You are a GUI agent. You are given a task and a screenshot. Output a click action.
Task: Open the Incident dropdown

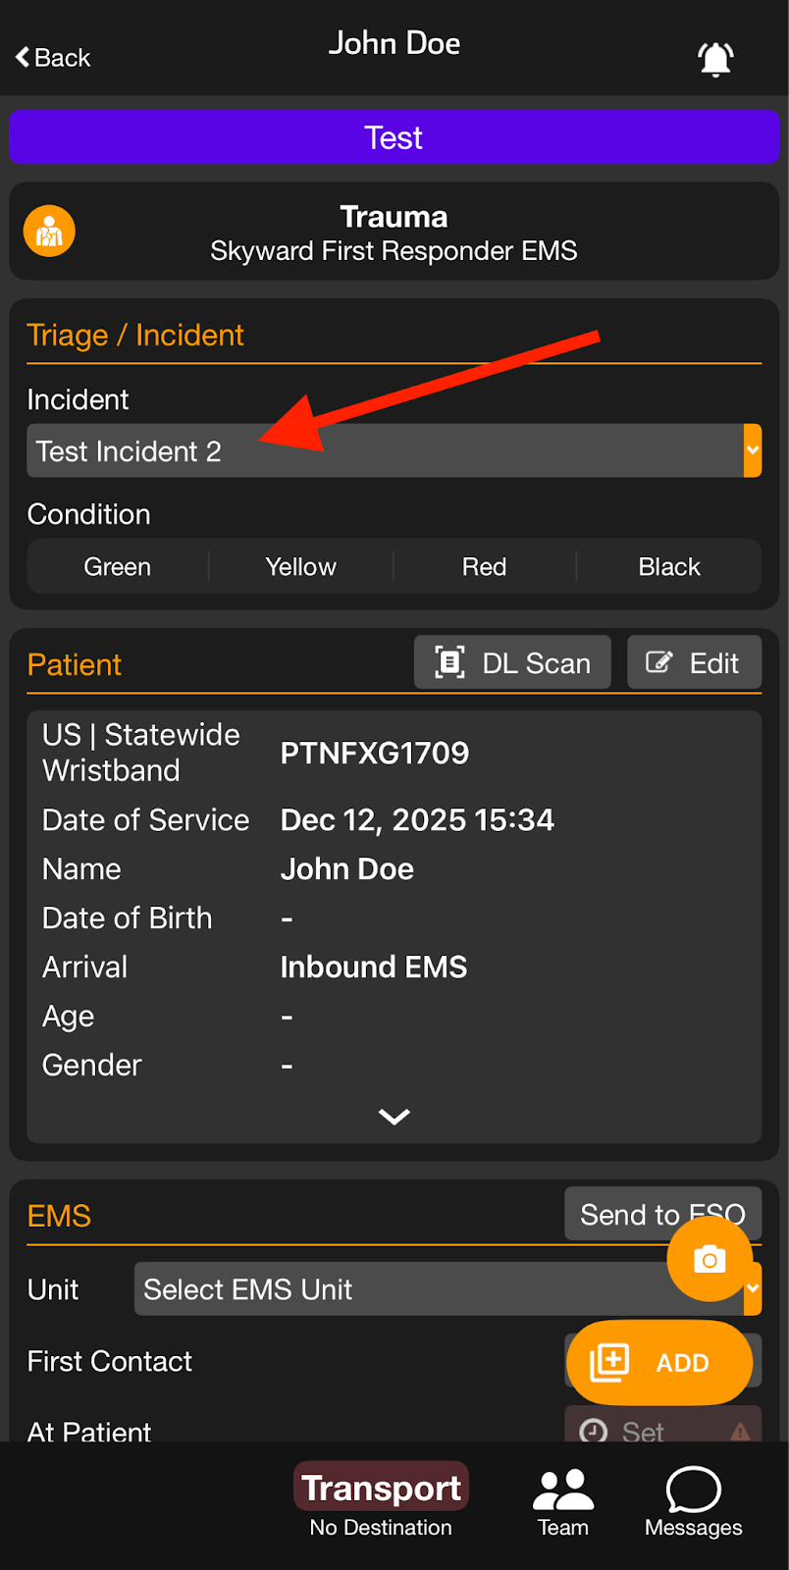click(x=393, y=451)
